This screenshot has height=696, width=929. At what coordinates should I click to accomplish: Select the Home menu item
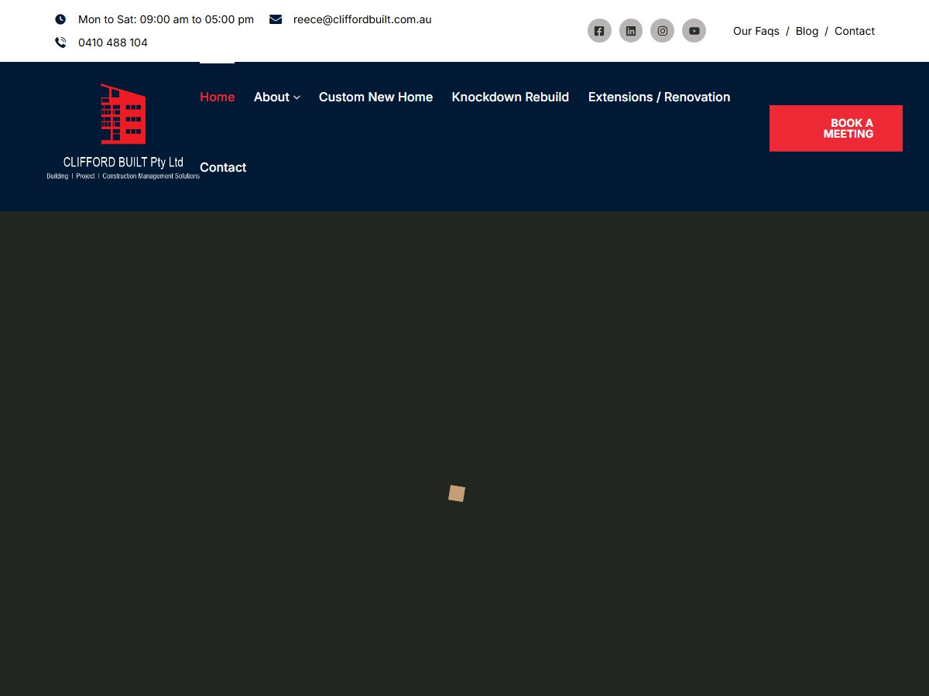(217, 97)
